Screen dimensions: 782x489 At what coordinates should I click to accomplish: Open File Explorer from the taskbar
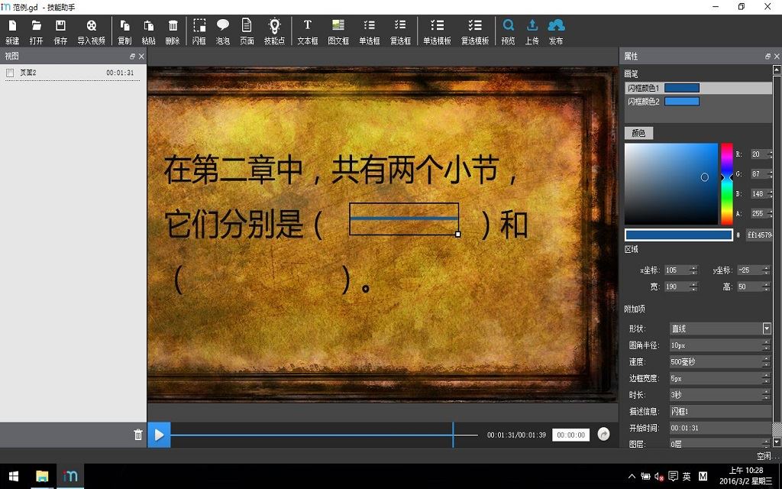pyautogui.click(x=43, y=476)
